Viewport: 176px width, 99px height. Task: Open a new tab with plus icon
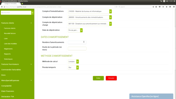pos(22,4)
